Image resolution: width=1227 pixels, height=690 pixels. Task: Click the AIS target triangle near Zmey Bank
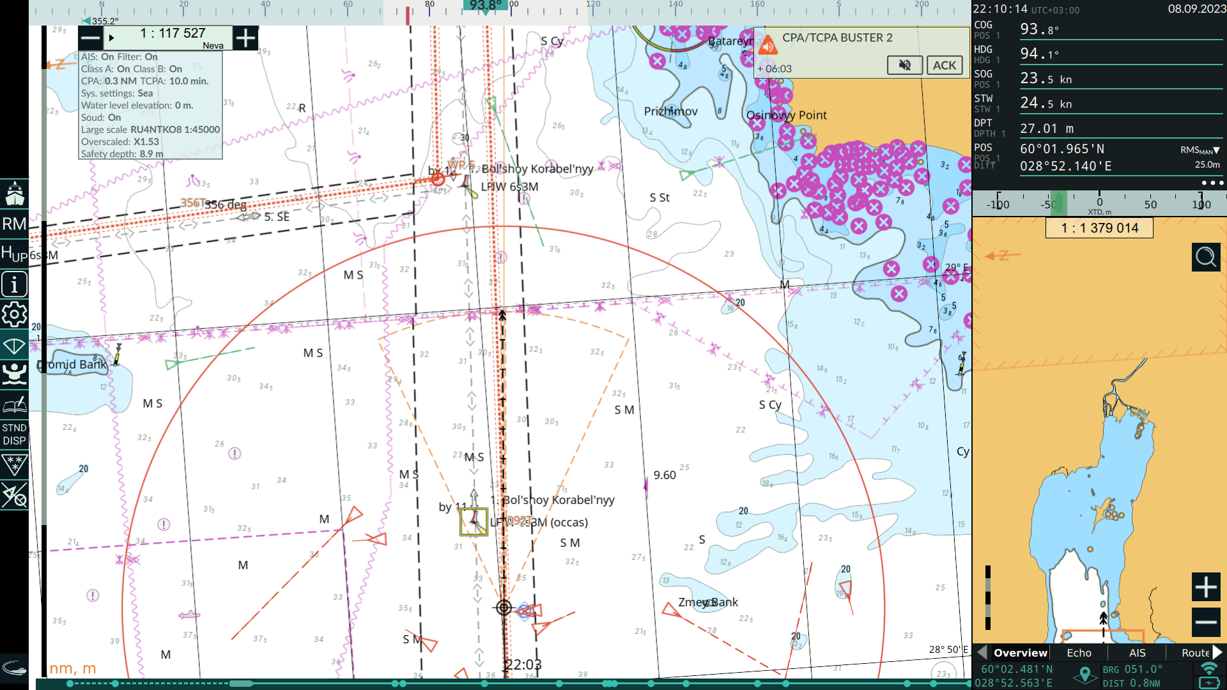pos(670,611)
